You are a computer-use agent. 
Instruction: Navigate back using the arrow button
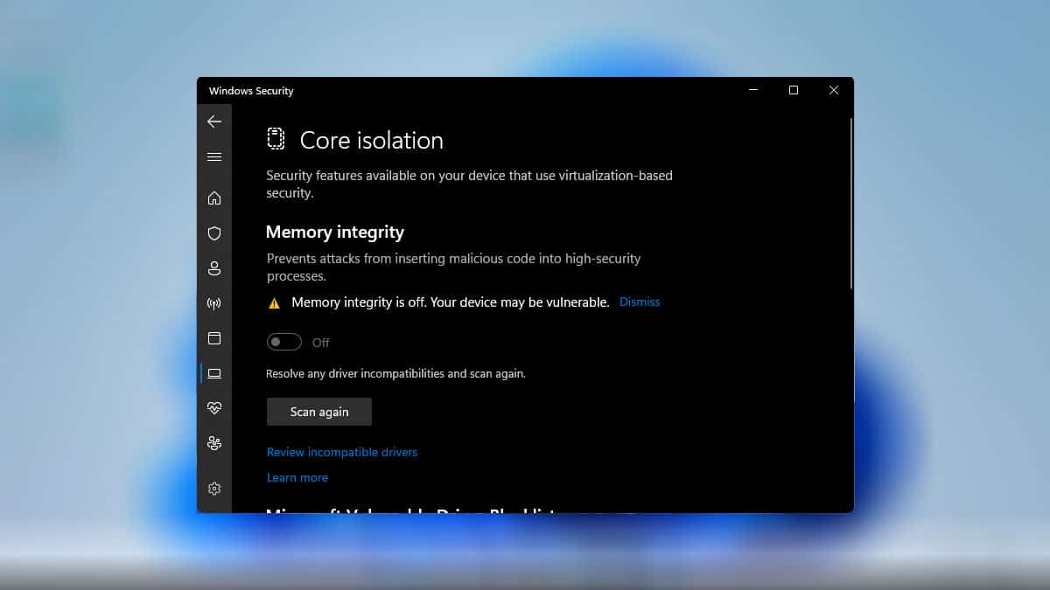(x=214, y=121)
